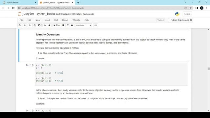
Task: Open the command palette keyboard icon
Action: tap(95, 25)
